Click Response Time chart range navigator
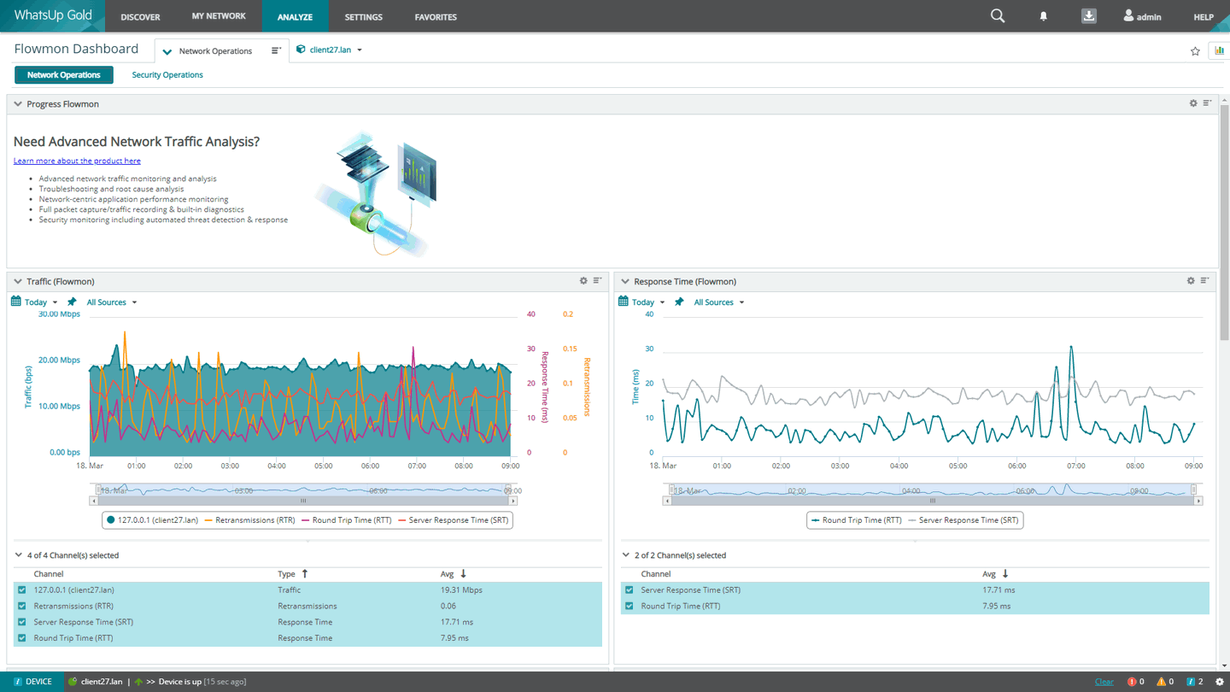Image resolution: width=1230 pixels, height=692 pixels. click(x=933, y=490)
